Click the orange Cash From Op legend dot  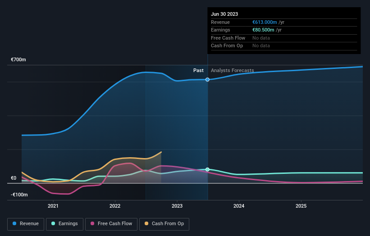tap(146, 223)
